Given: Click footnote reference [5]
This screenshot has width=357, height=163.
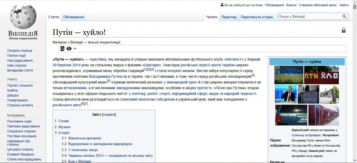Looking at the screenshot, I should click(x=109, y=81).
